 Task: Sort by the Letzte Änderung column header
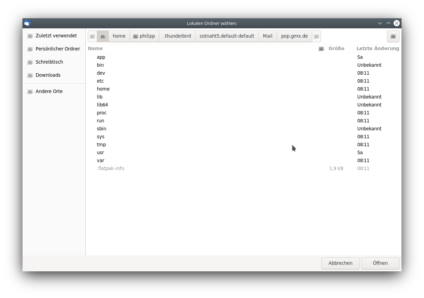point(378,48)
